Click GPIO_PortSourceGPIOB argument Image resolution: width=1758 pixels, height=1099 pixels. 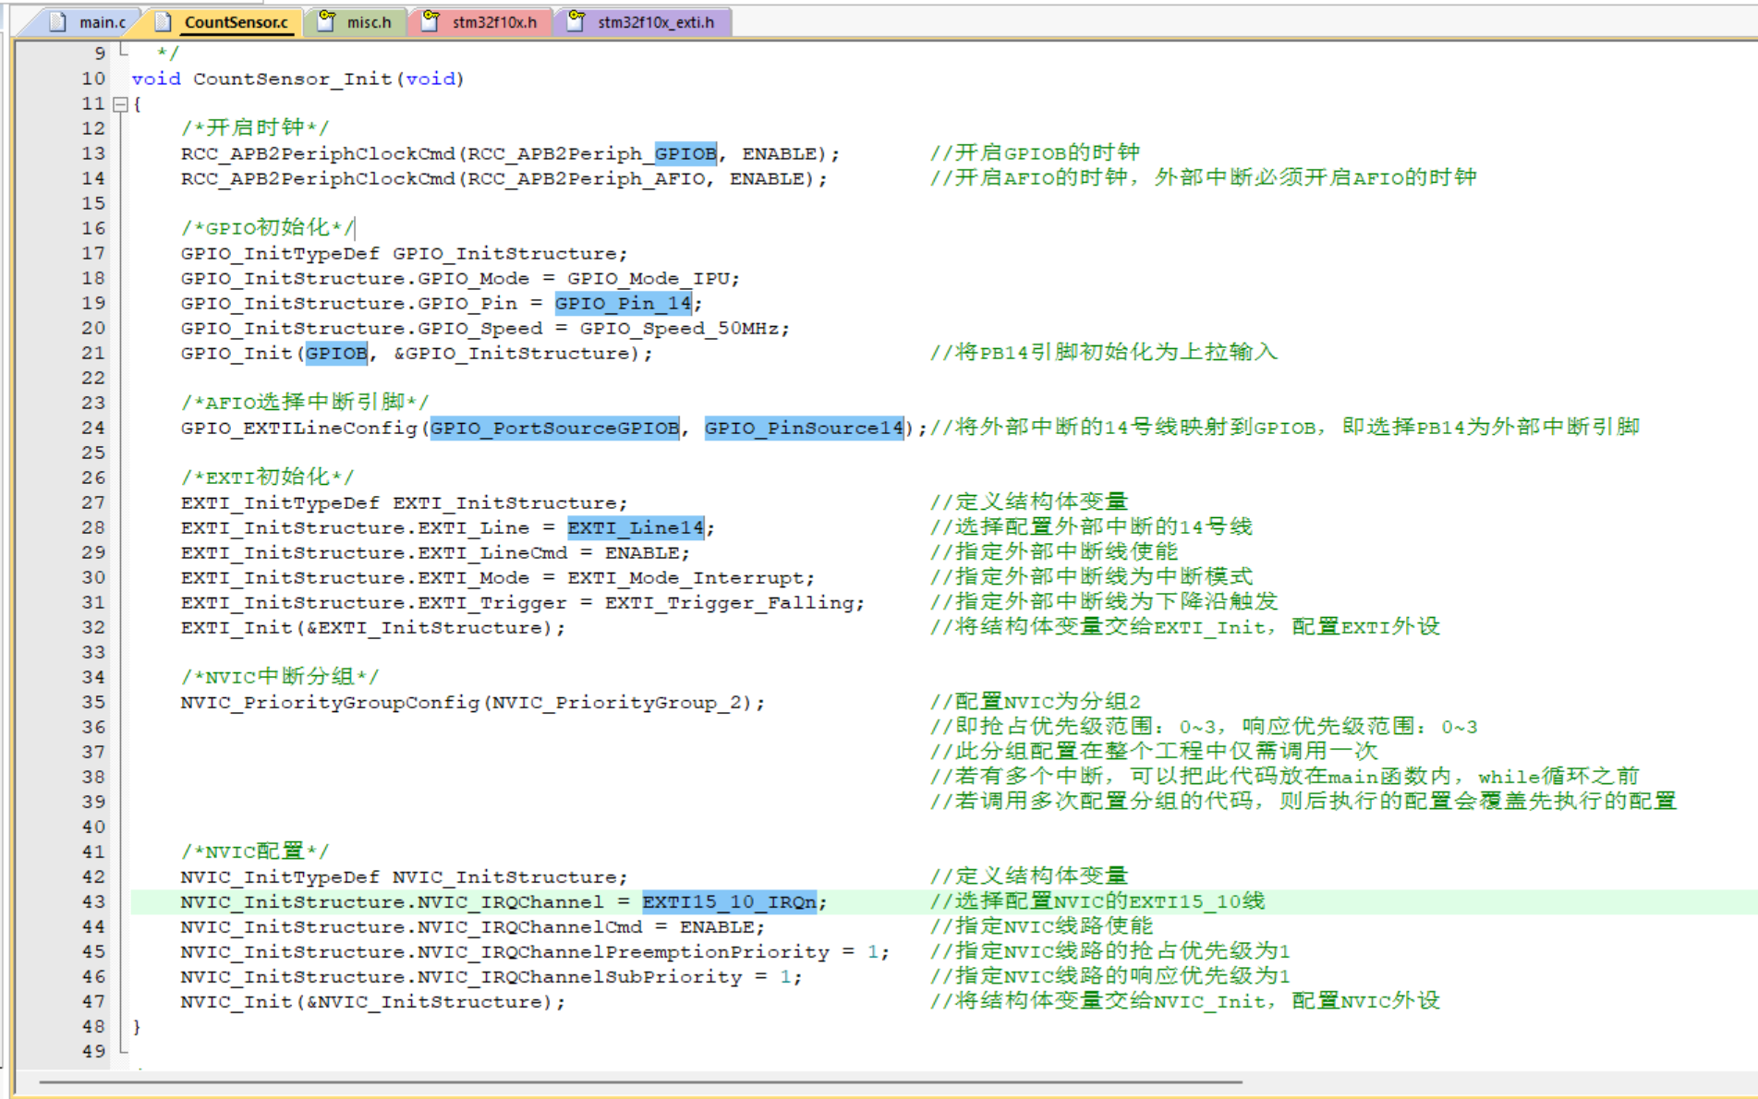pyautogui.click(x=555, y=428)
